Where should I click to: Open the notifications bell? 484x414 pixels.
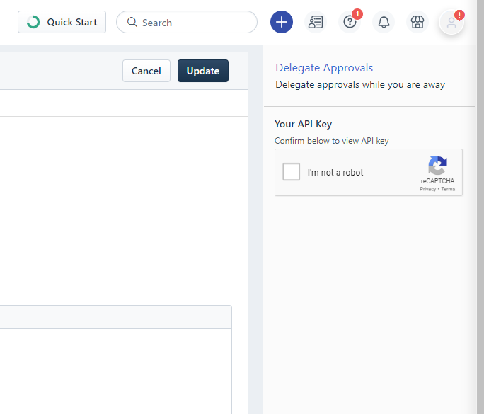384,22
